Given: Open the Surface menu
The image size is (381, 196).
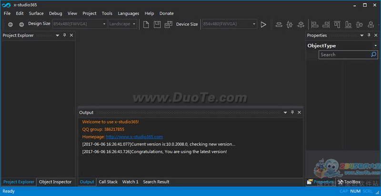Looking at the screenshot, I should click(36, 13).
